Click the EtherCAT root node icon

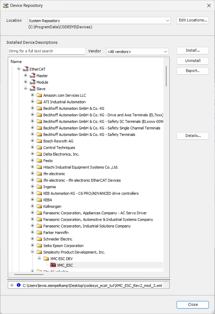tap(26, 69)
